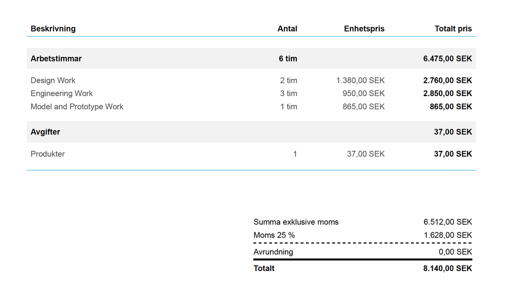Viewport: 508px width, 300px height.
Task: Click the 1.380,00 SEK unit price
Action: tap(360, 80)
